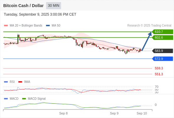Toggle MA 20 + Bollinger Bands legend

(x=23, y=26)
